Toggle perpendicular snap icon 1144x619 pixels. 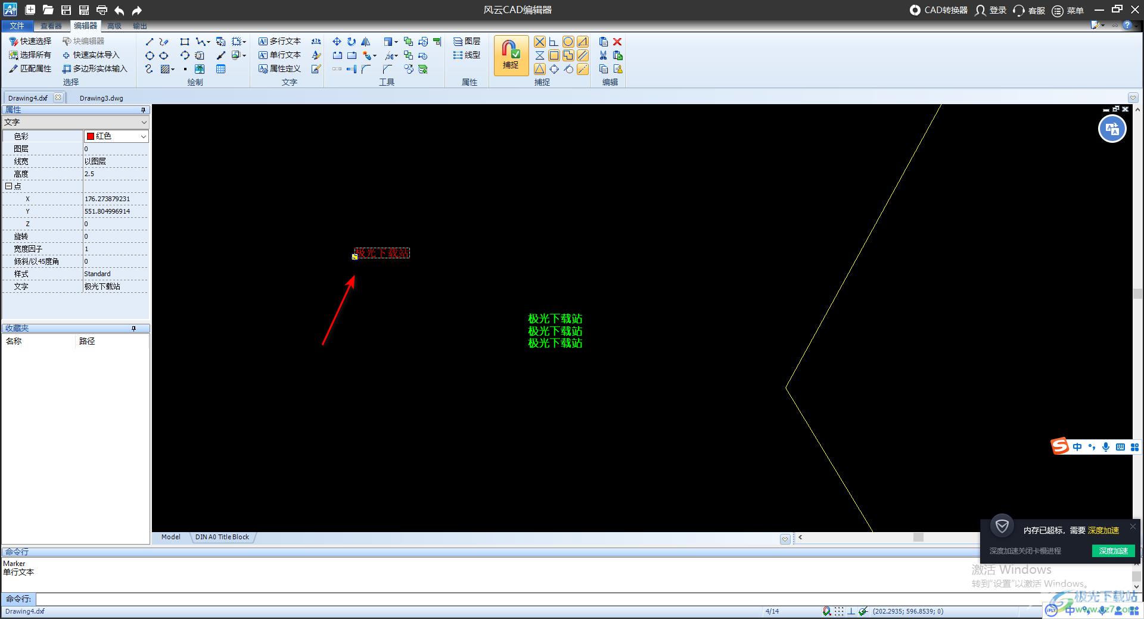click(x=554, y=42)
